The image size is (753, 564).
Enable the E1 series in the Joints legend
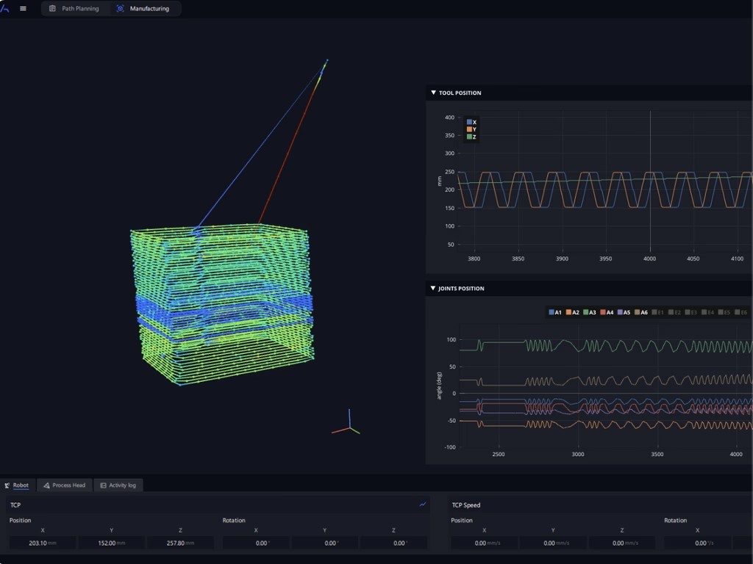(656, 312)
